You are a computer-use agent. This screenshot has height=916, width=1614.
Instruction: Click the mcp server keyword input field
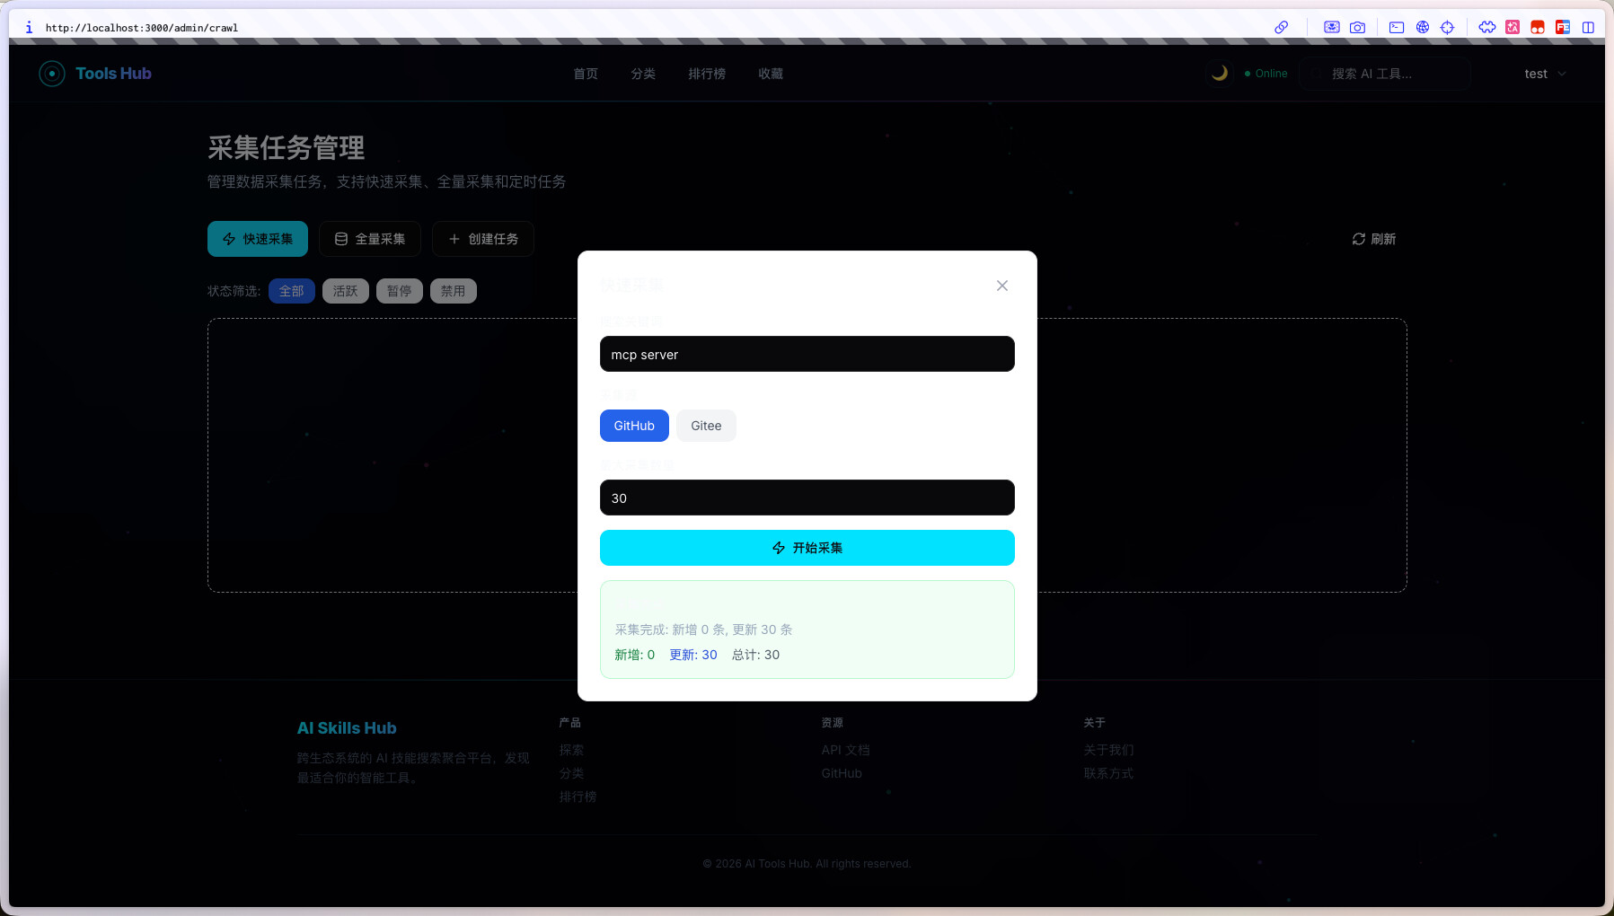(807, 354)
